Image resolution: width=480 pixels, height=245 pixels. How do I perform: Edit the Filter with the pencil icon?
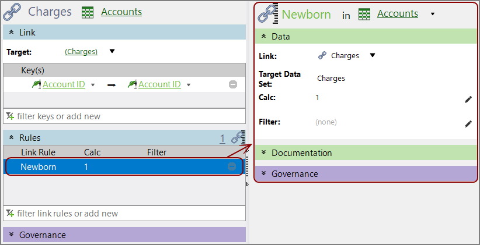468,123
